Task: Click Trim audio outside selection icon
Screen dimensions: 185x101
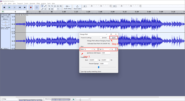Action: pyautogui.click(x=49, y=9)
